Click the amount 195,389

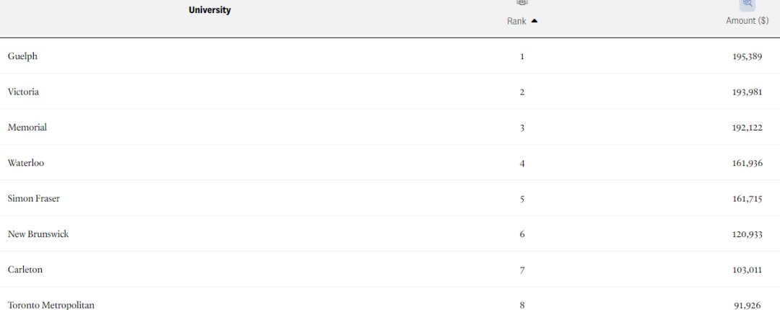(747, 57)
